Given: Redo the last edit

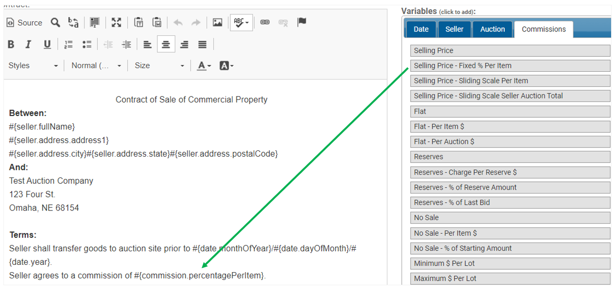Looking at the screenshot, I should pyautogui.click(x=196, y=22).
